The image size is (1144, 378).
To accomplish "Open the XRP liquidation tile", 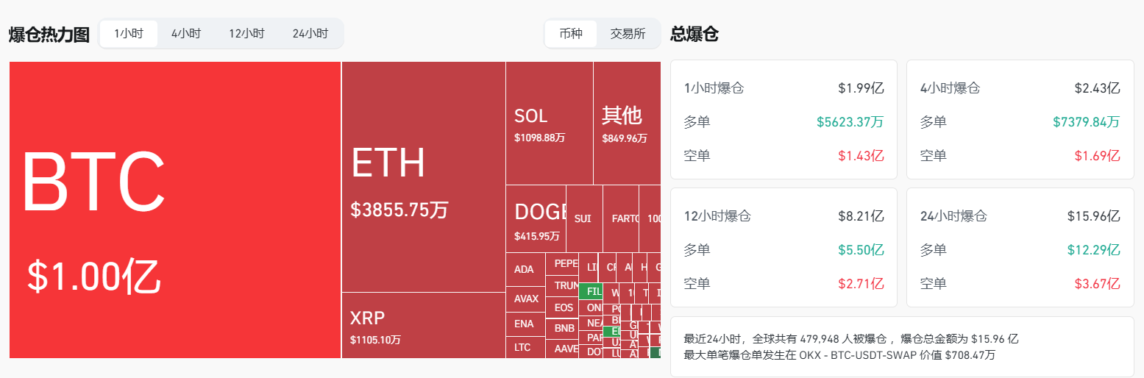I will [423, 325].
